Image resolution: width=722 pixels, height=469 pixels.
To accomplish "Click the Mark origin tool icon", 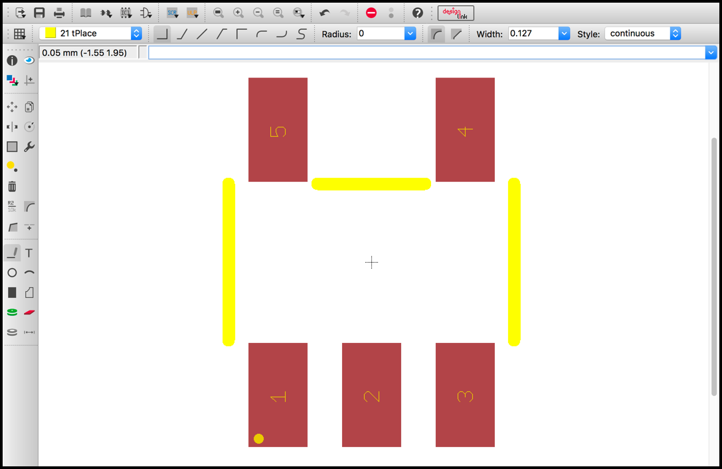I will point(29,80).
